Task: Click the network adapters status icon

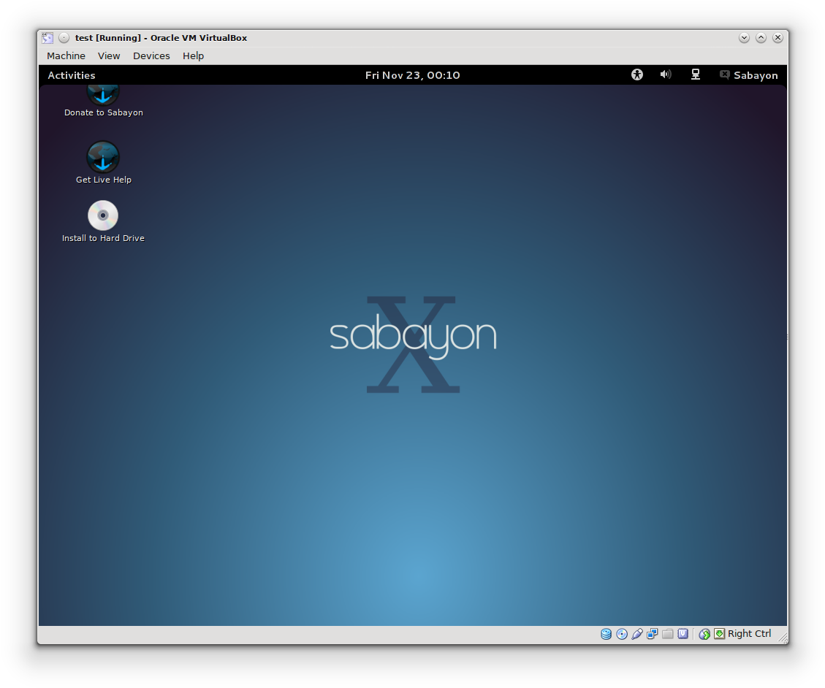Action: 653,634
